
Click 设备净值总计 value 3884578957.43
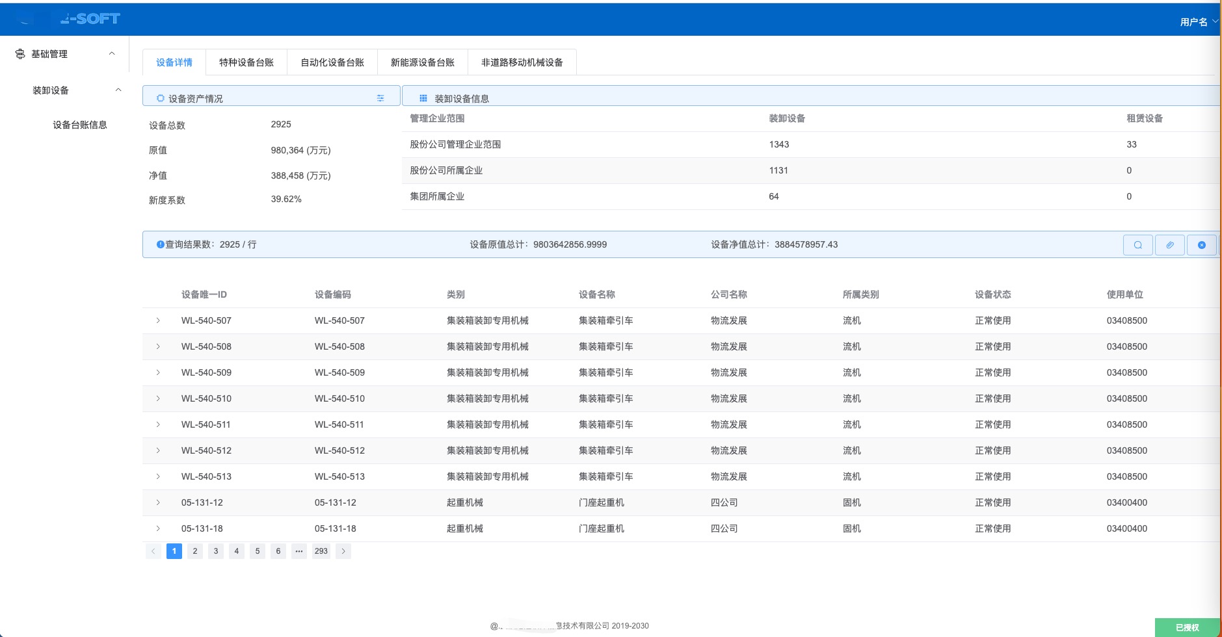pos(806,244)
